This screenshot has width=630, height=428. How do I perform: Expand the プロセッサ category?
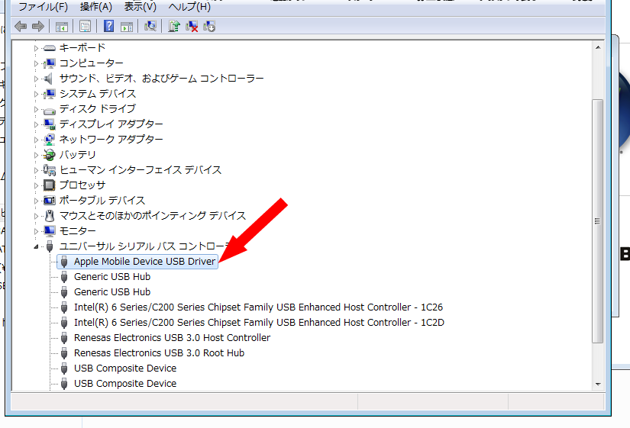click(x=36, y=185)
